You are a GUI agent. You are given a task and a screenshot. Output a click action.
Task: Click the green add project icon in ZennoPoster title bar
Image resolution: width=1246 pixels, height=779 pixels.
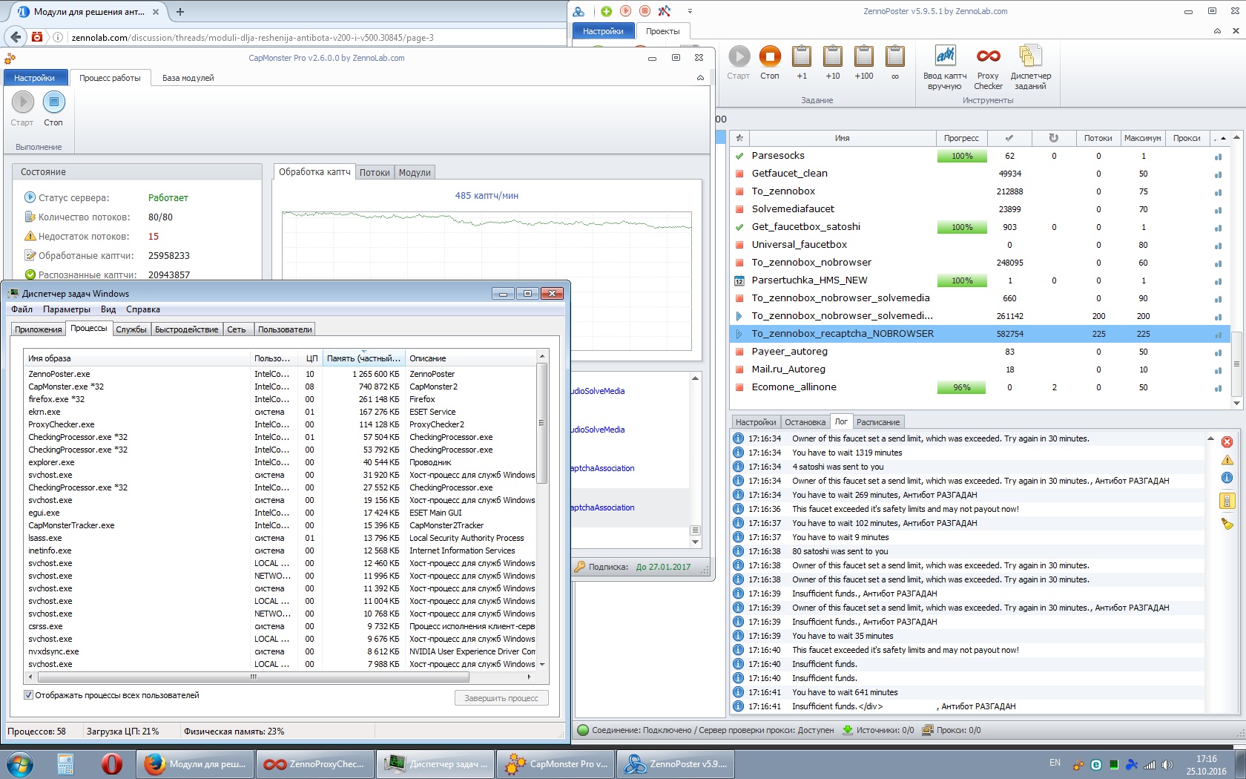coord(607,11)
